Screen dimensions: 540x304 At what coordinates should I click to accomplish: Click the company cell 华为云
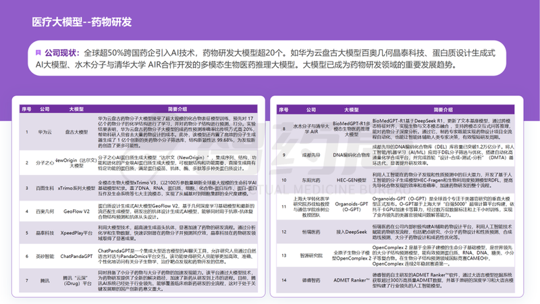tap(45, 132)
